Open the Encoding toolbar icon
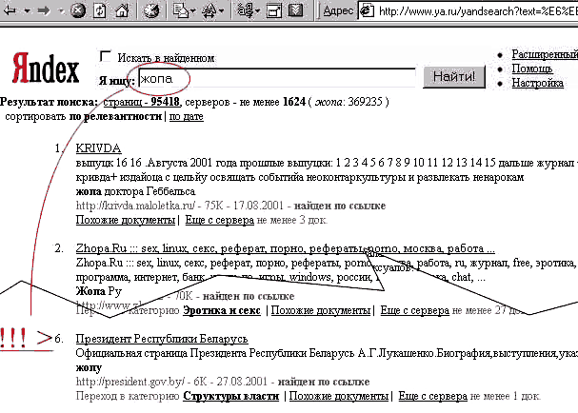The height and width of the screenshot is (413, 578). click(246, 10)
